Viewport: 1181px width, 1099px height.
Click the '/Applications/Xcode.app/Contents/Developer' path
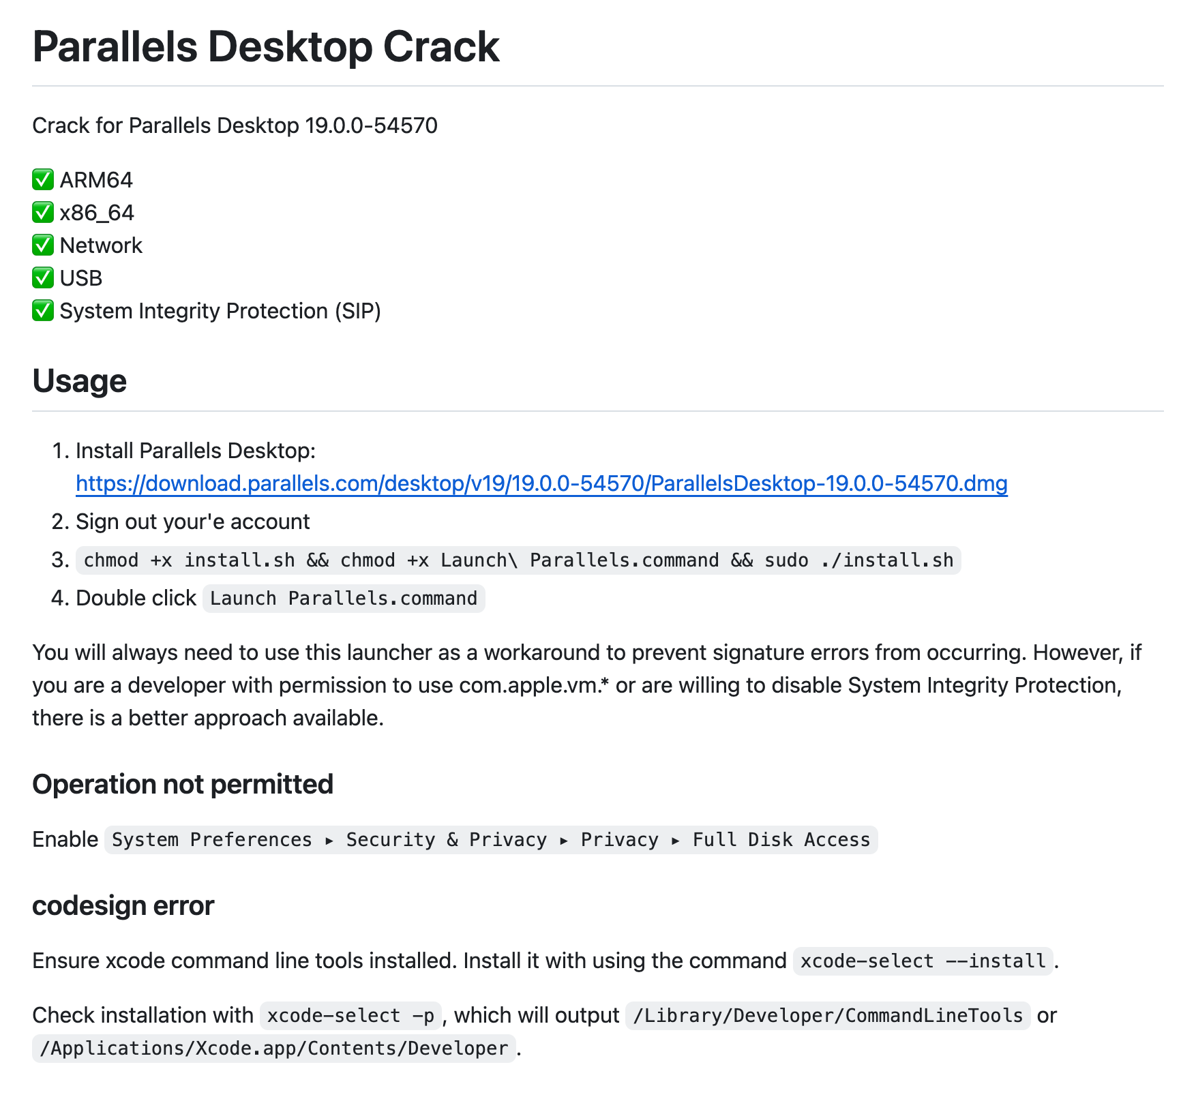click(x=274, y=1049)
